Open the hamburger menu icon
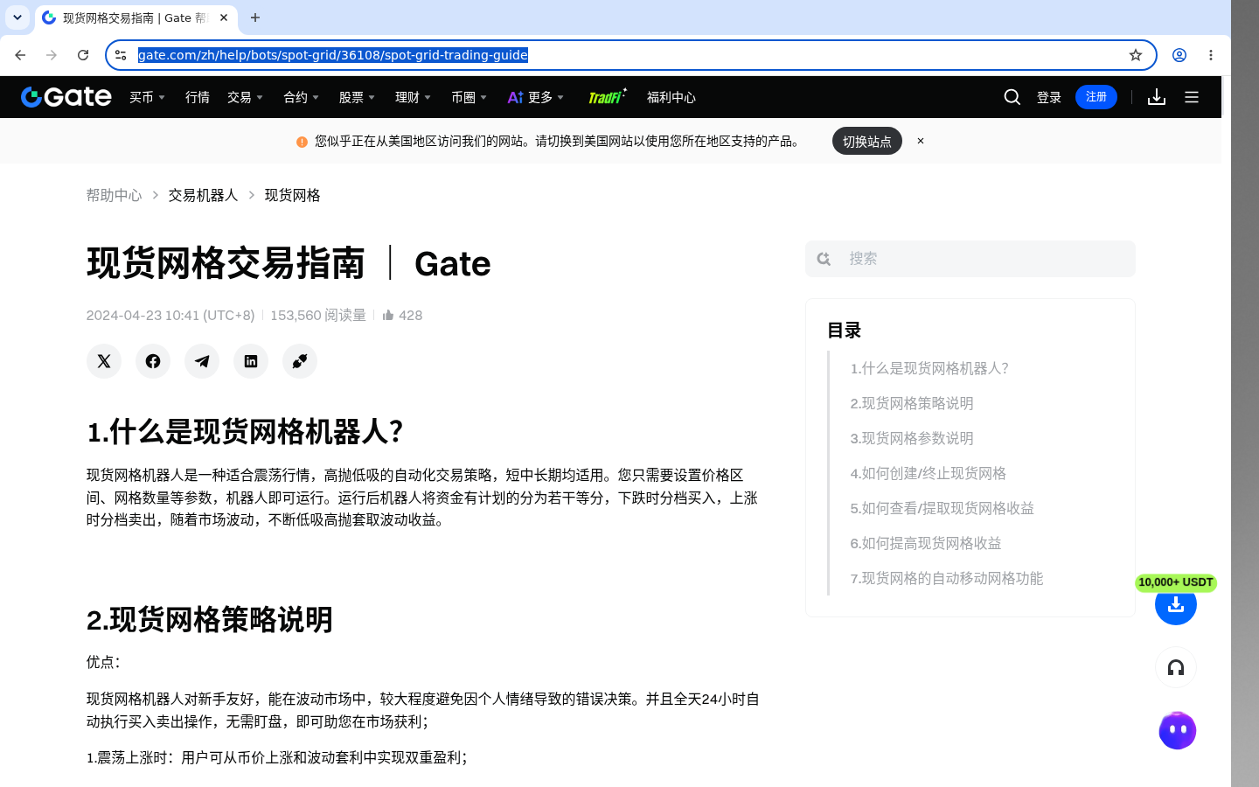This screenshot has height=787, width=1259. pyautogui.click(x=1192, y=97)
